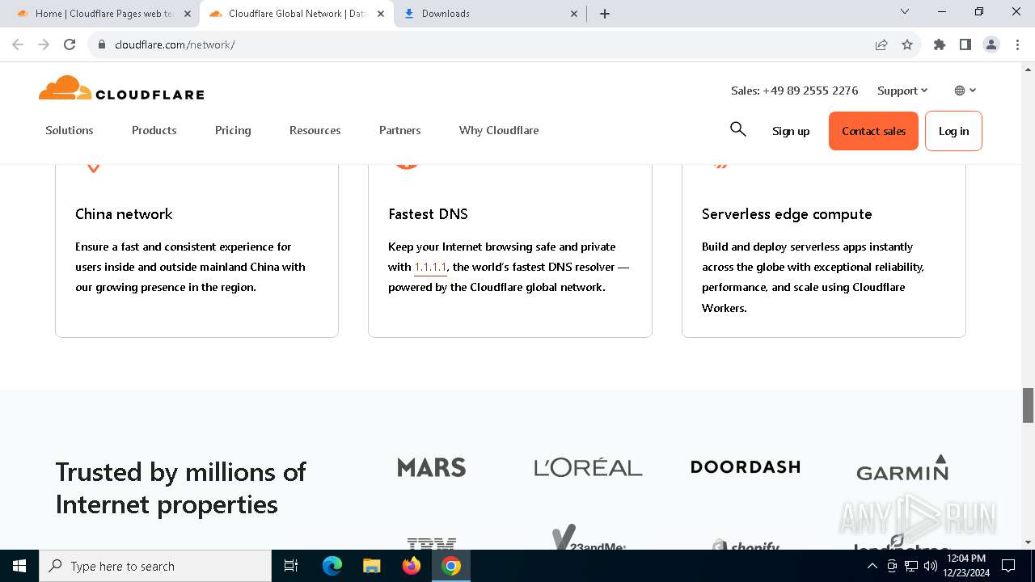This screenshot has height=582, width=1035.
Task: View site information lock icon
Action: point(102,44)
